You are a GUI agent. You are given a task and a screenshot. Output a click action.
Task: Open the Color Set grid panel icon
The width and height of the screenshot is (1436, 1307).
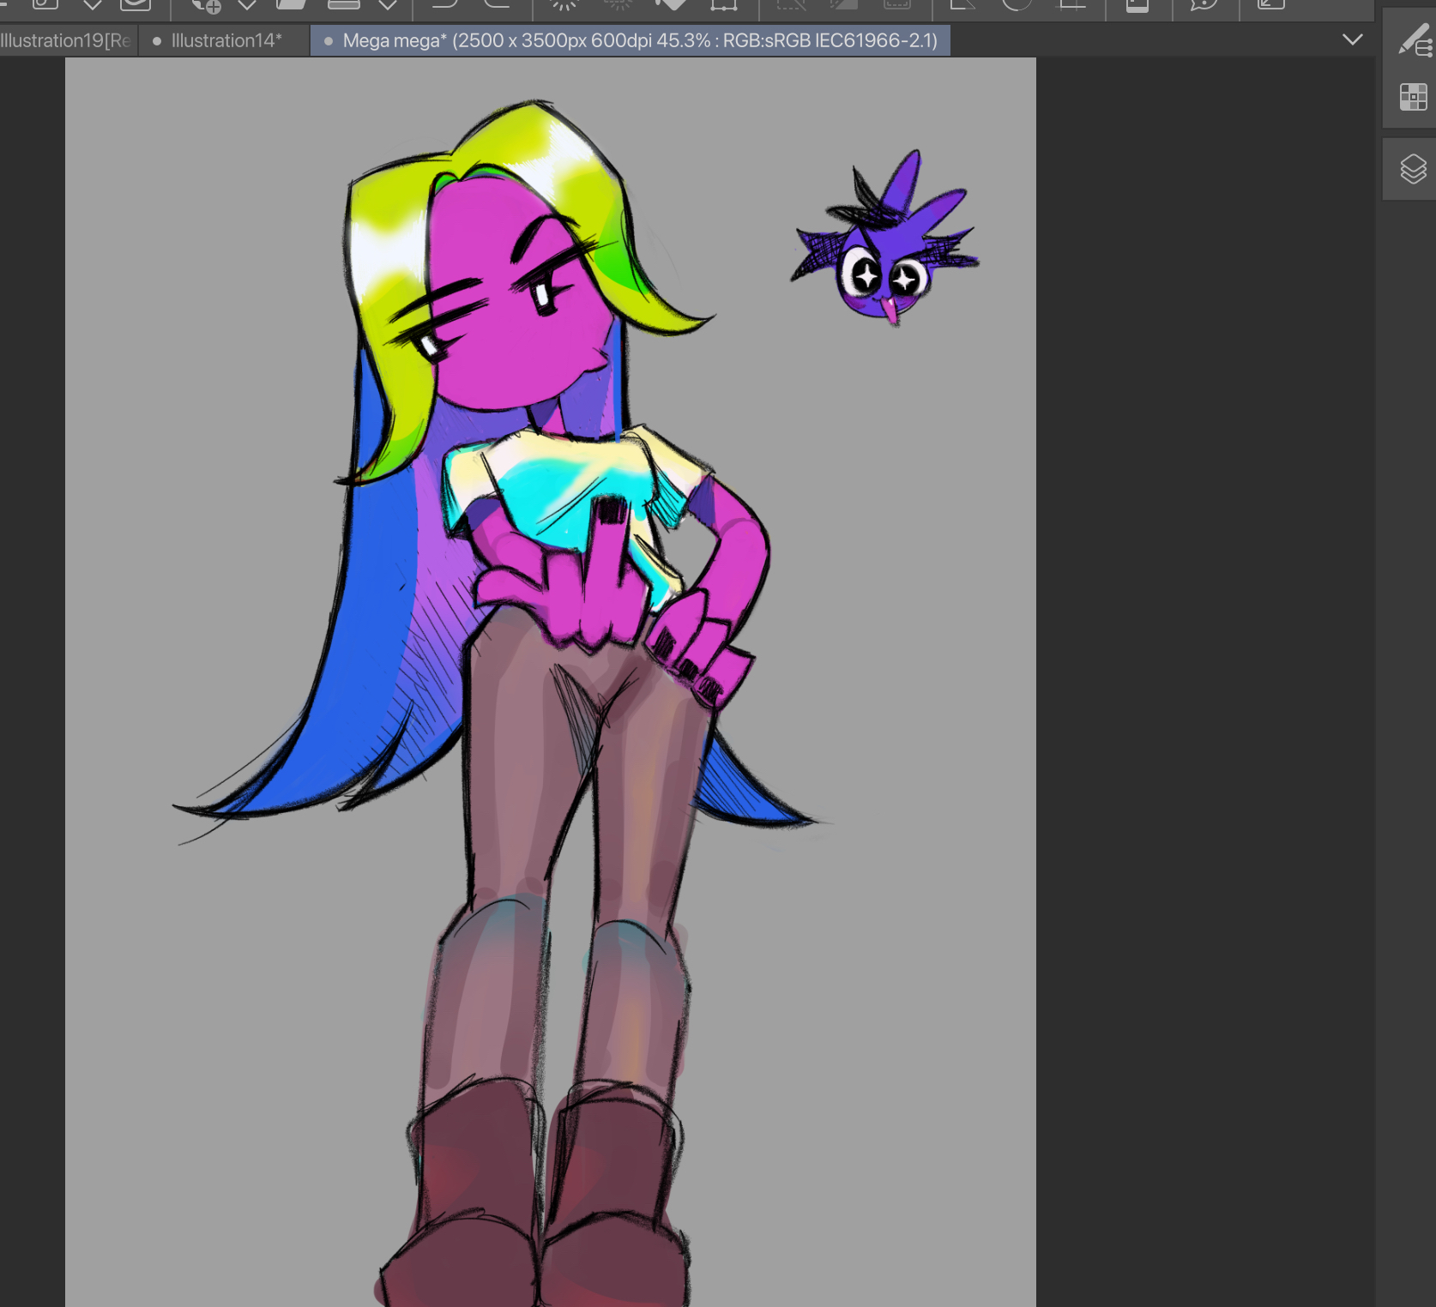(1413, 97)
